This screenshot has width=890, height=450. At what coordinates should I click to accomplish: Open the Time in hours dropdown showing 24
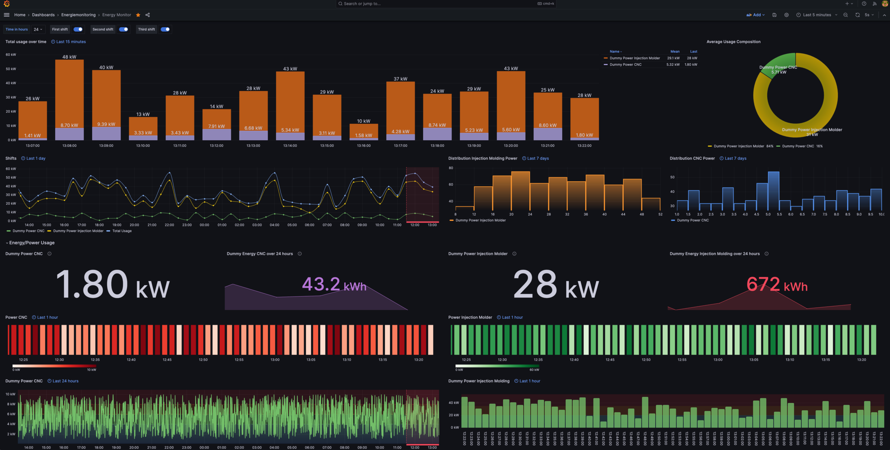coord(38,29)
